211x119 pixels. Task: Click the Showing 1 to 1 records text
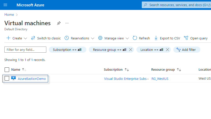point(25,60)
